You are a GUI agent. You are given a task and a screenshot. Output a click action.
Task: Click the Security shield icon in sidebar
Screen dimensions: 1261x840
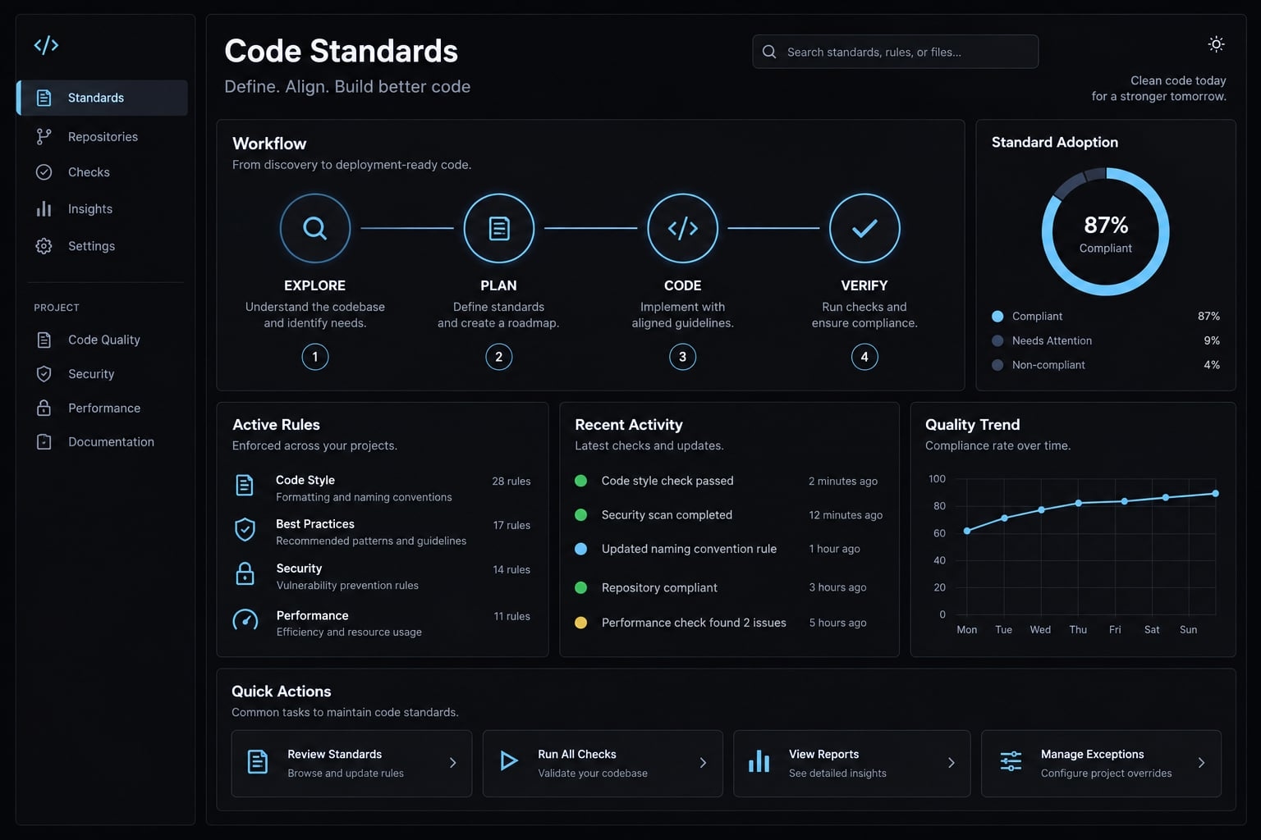pos(44,374)
